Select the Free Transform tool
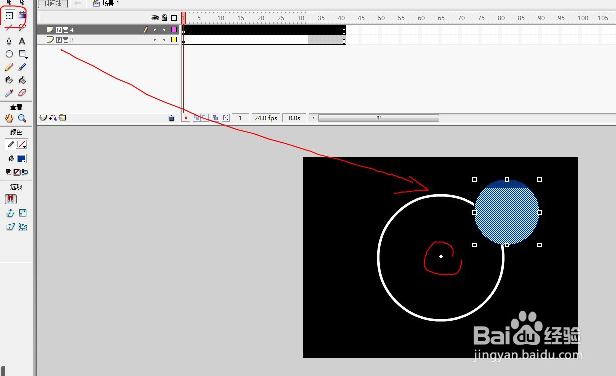Screen dimensions: 616x376 9,15
